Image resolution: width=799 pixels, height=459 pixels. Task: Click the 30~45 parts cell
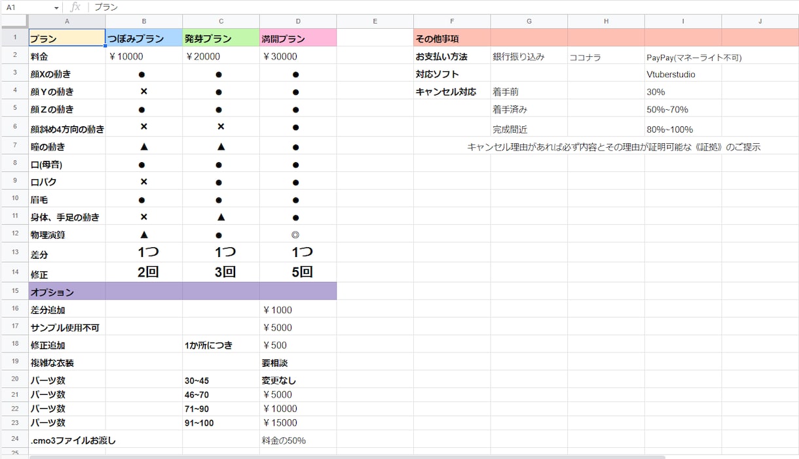pos(221,381)
